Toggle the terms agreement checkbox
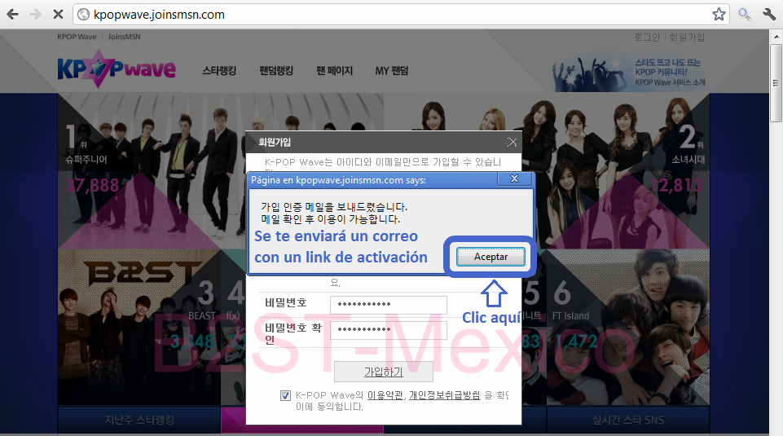783x436 pixels. tap(285, 396)
